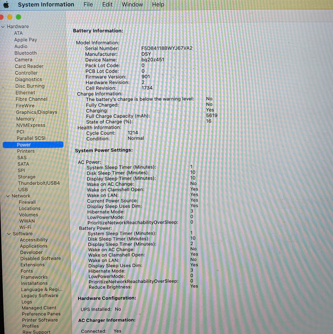Screen dimensions: 333x334
Task: Open the File menu
Action: click(x=88, y=4)
